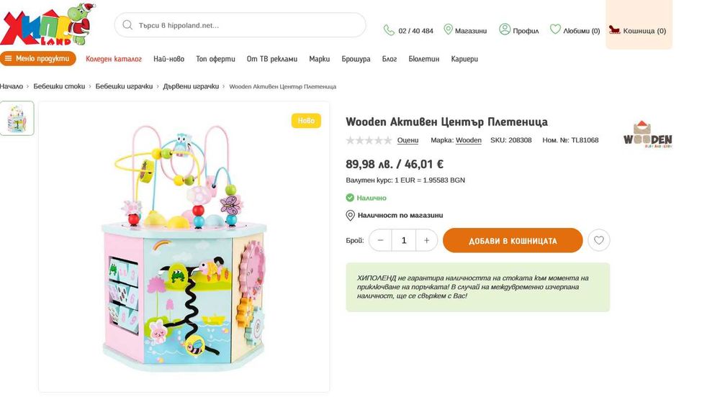Click the phone number icon
The image size is (720, 412).
tap(390, 30)
